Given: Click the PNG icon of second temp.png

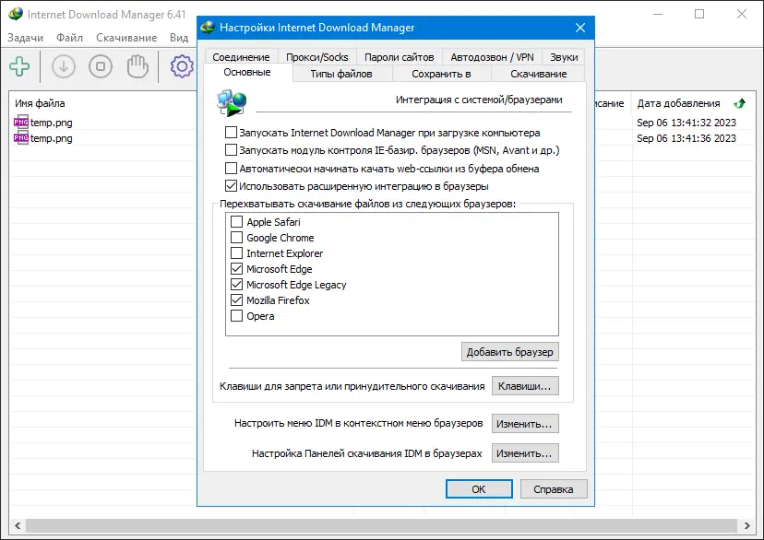Looking at the screenshot, I should [21, 137].
